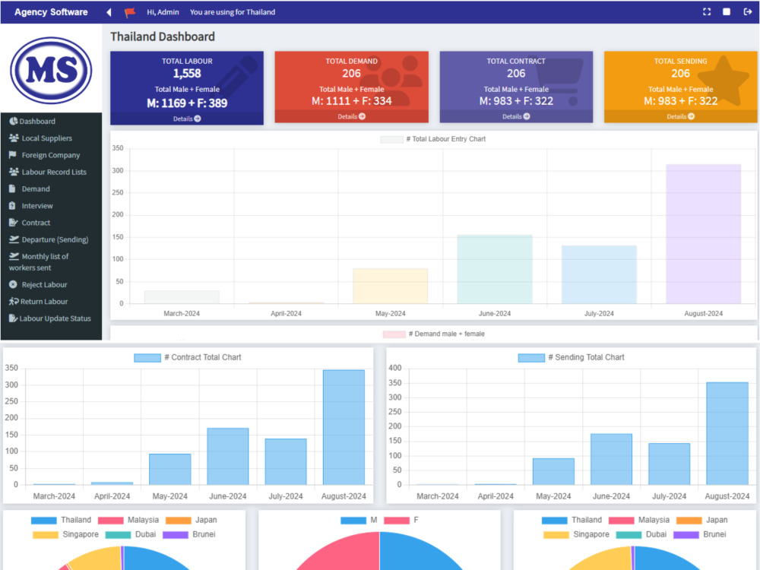Image resolution: width=760 pixels, height=570 pixels.
Task: Open Local Suppliers from sidebar
Action: pos(46,138)
